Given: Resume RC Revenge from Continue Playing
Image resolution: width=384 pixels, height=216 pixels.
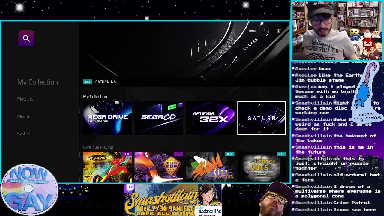Looking at the screenshot, I should 107,167.
